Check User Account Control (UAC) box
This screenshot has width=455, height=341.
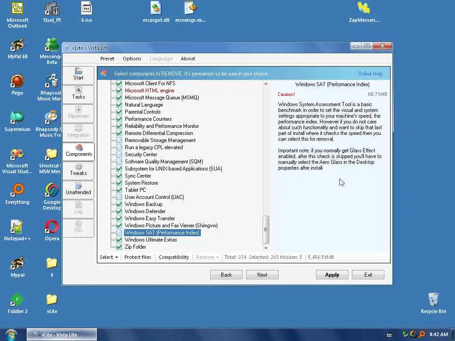click(x=119, y=197)
